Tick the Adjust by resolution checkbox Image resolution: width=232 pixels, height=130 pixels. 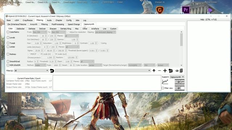coord(68,32)
